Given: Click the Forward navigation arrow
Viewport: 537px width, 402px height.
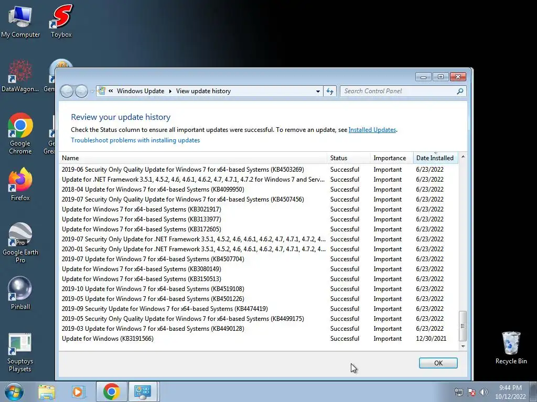Looking at the screenshot, I should [81, 91].
